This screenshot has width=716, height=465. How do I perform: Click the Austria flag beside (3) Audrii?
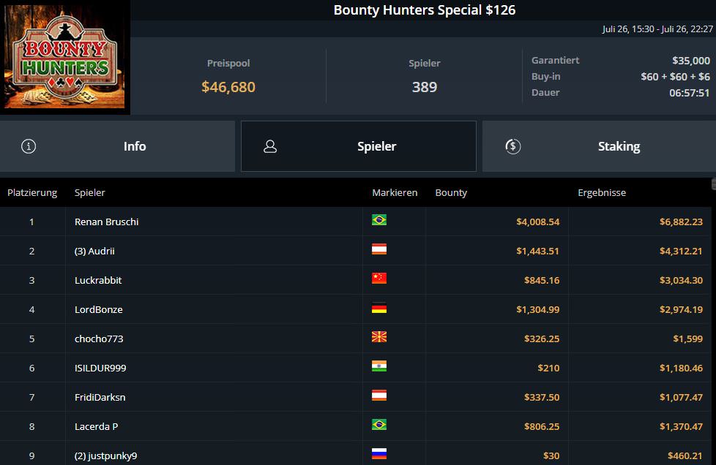[378, 249]
